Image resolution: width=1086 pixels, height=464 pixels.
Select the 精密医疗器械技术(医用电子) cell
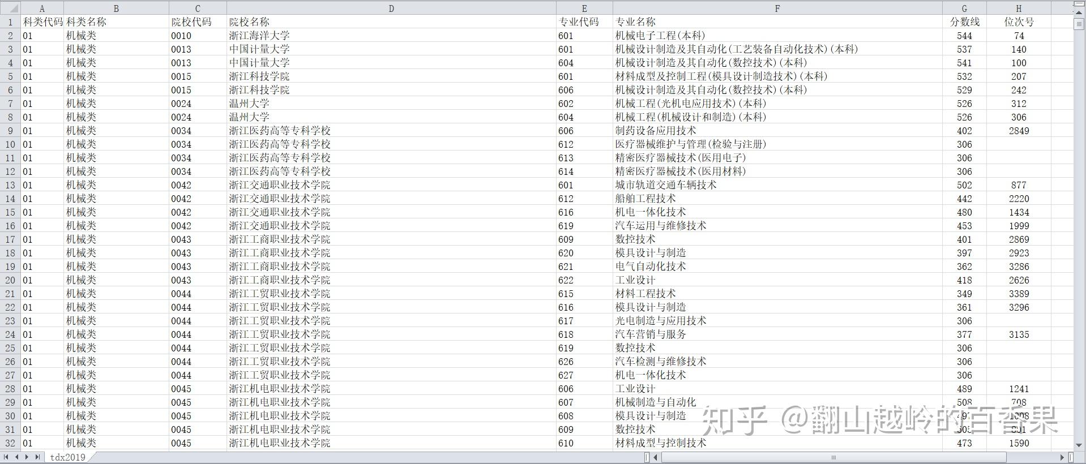click(x=777, y=157)
